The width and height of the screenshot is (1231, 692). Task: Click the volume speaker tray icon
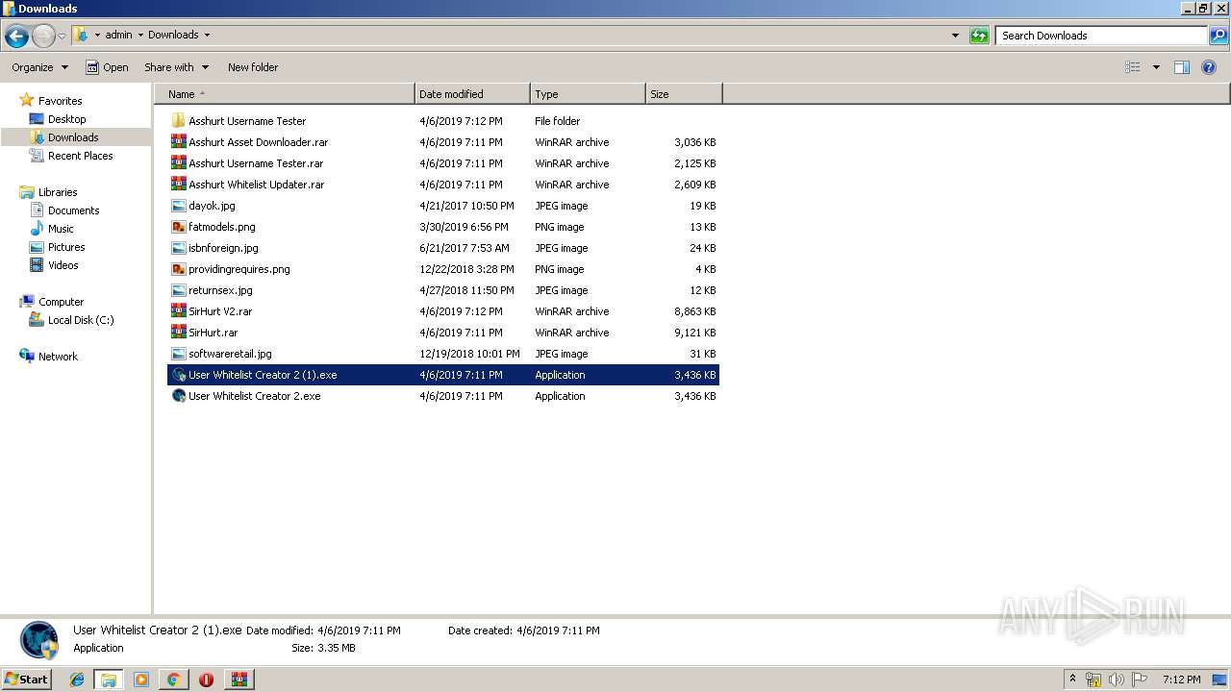tap(1117, 680)
